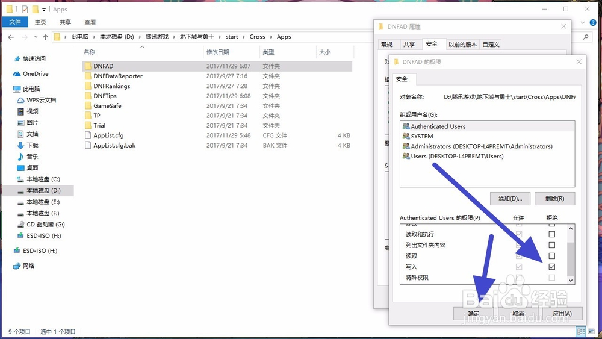Select the AppList.cfg.bak file icon

click(88, 146)
